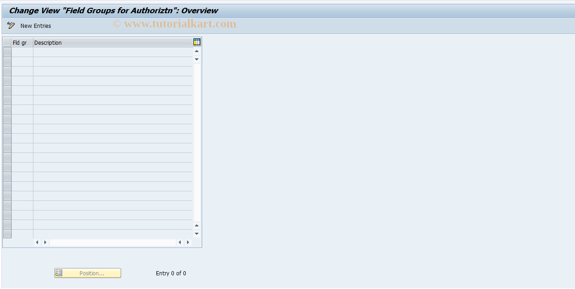The width and height of the screenshot is (575, 289).
Task: Click the Description column header
Action: click(113, 42)
